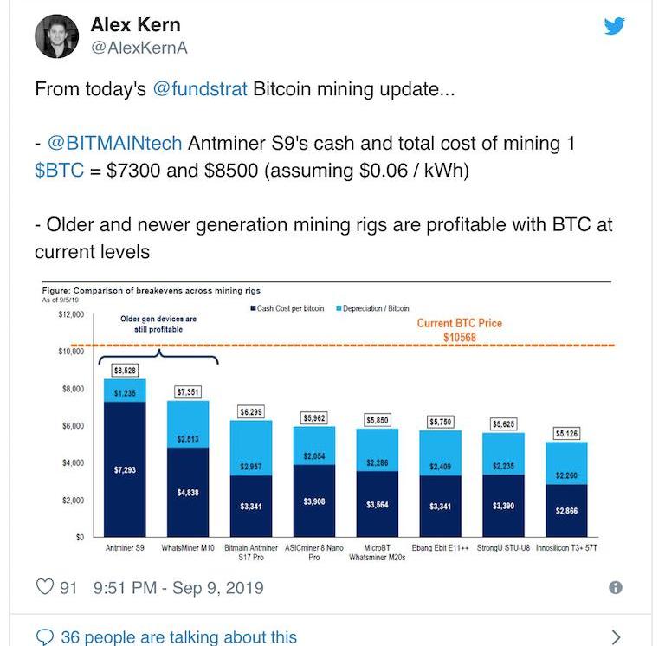Like the tweet with the heart icon

44,588
